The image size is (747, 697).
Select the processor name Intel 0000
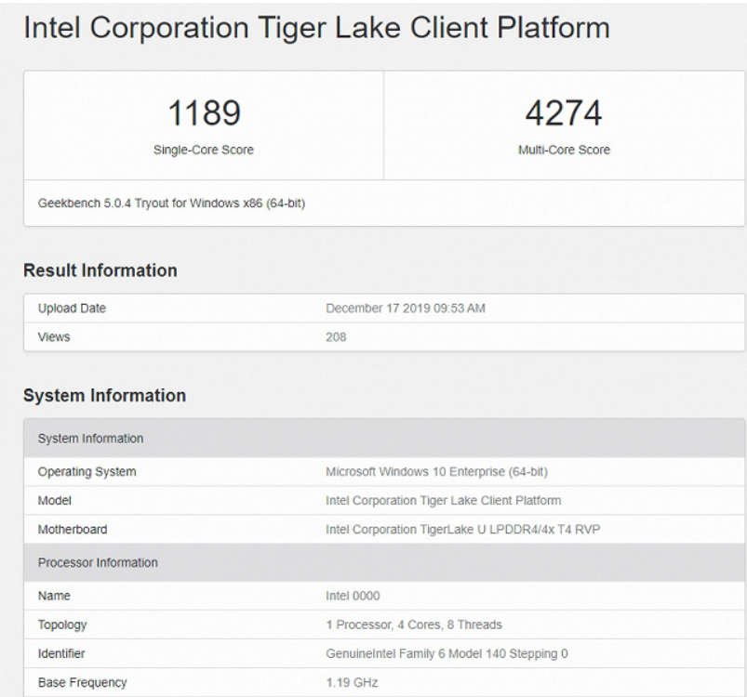coord(353,596)
